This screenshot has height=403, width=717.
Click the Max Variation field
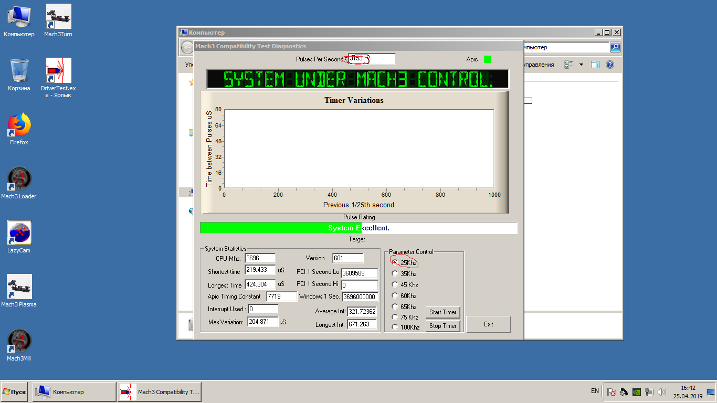(x=262, y=321)
